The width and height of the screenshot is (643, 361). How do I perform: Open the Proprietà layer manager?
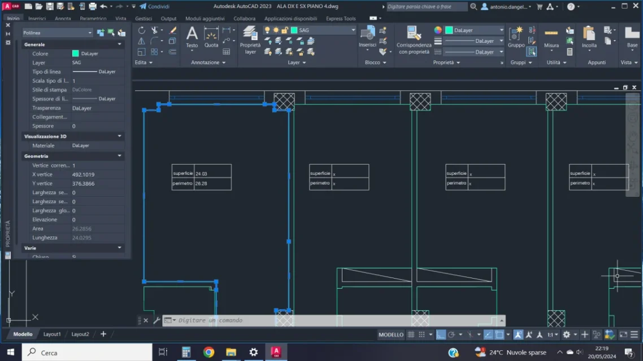250,39
